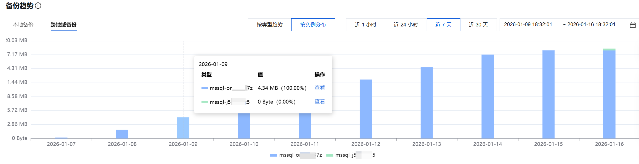This screenshot has width=639, height=164.
Task: Choose the 按实例分布 view
Action: pos(313,25)
